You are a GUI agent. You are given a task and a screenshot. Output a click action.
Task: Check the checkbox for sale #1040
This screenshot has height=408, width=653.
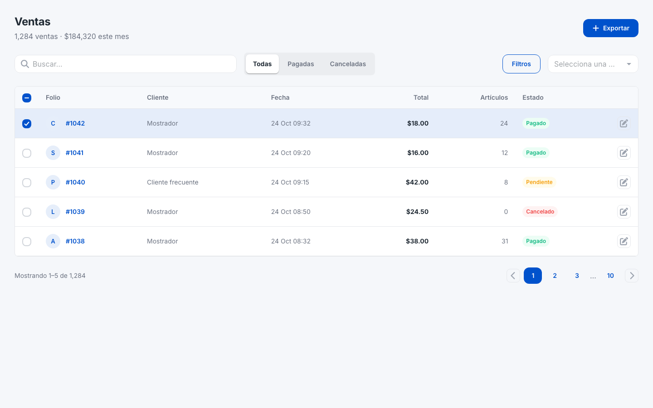pos(27,182)
